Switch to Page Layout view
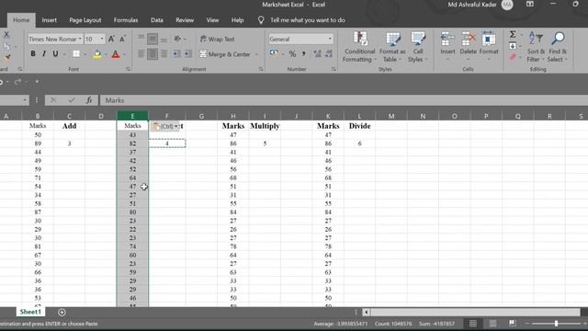The height and width of the screenshot is (331, 588). point(492,324)
